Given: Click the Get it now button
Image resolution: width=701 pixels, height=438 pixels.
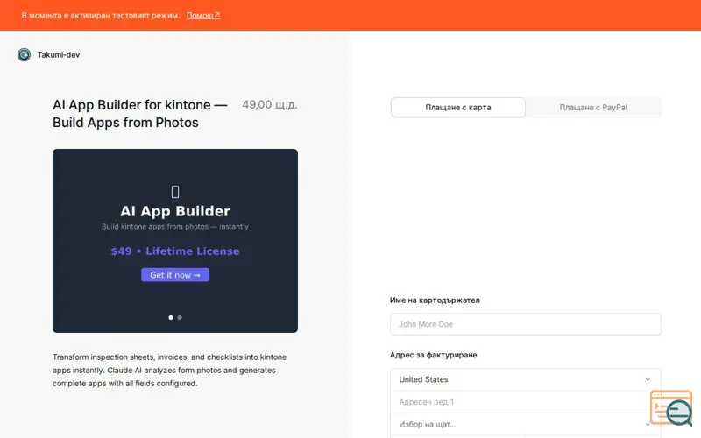Looking at the screenshot, I should pyautogui.click(x=175, y=275).
